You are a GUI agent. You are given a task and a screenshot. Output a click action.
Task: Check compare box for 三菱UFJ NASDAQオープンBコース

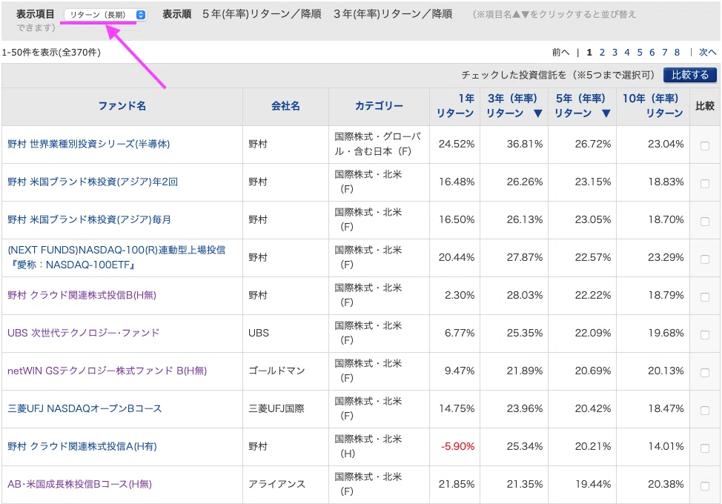click(x=704, y=410)
